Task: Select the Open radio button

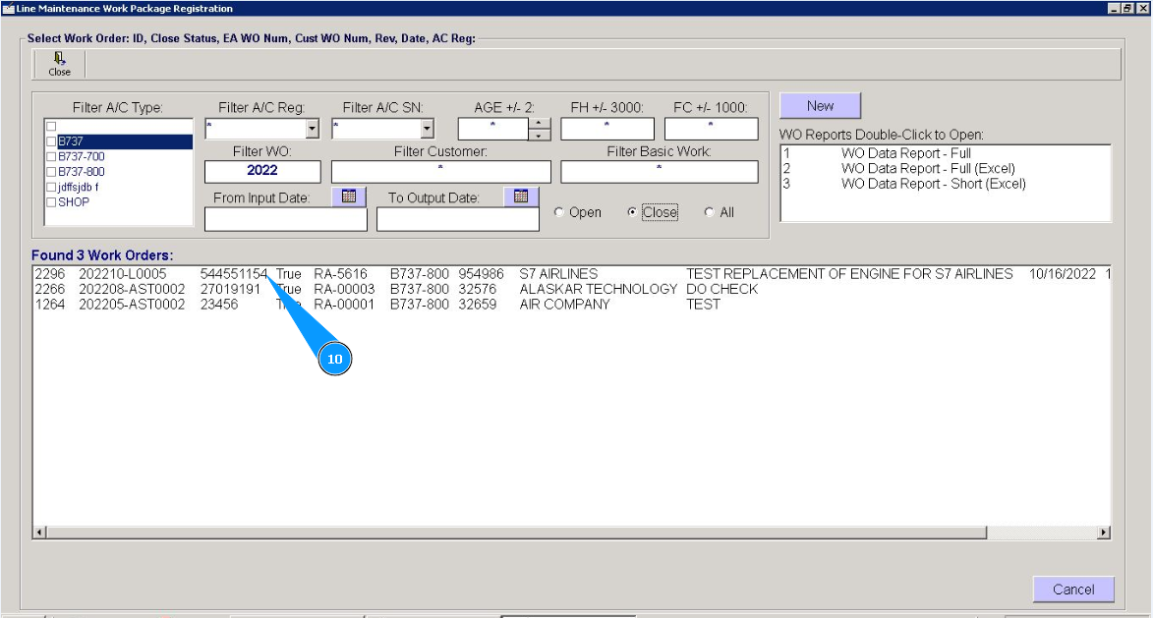Action: click(559, 212)
